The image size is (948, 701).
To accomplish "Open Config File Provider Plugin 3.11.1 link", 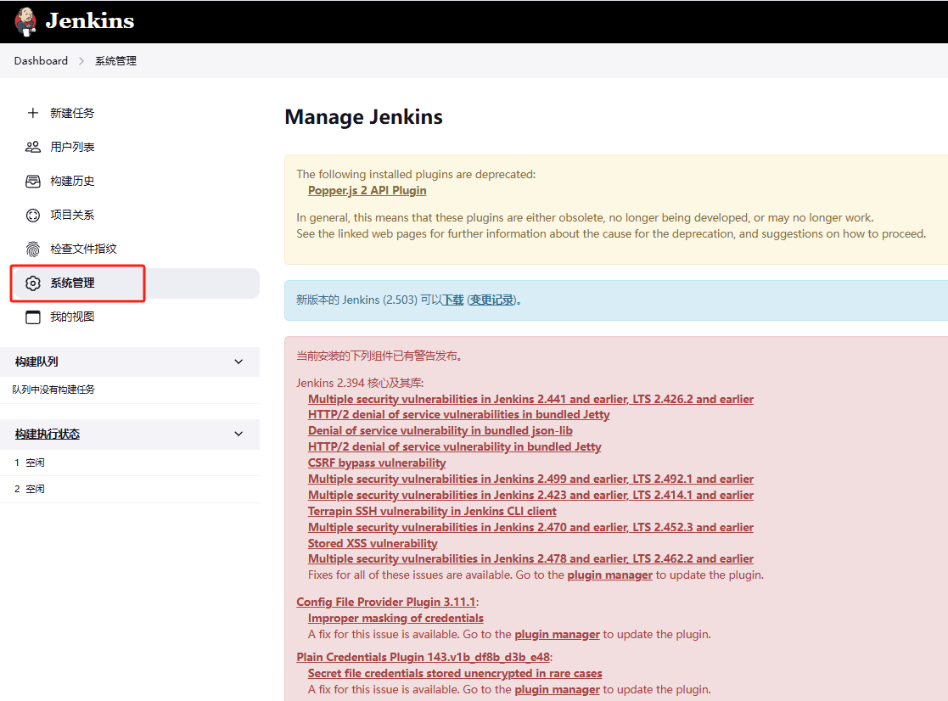I will point(385,602).
